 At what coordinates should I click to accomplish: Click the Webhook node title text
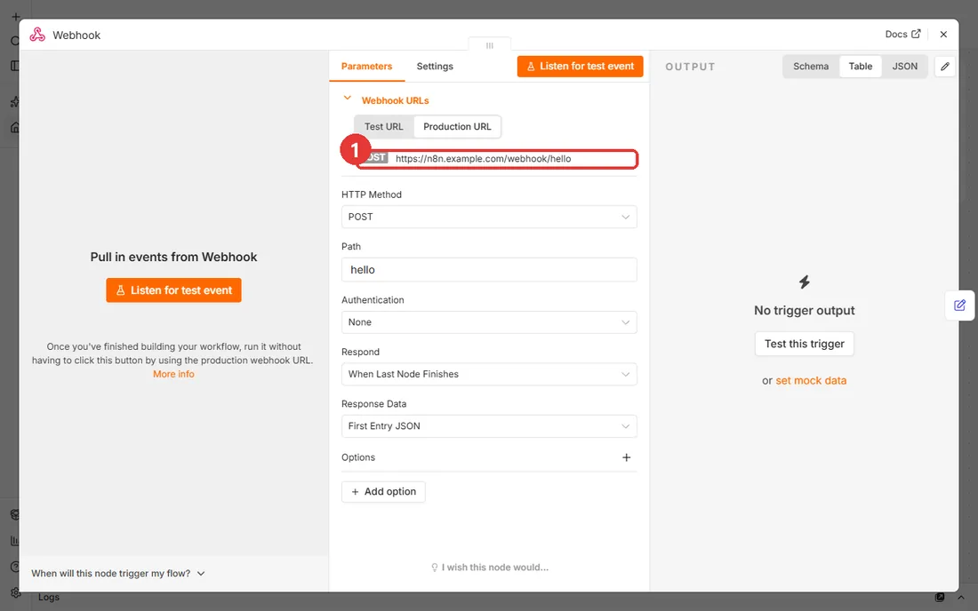[76, 36]
